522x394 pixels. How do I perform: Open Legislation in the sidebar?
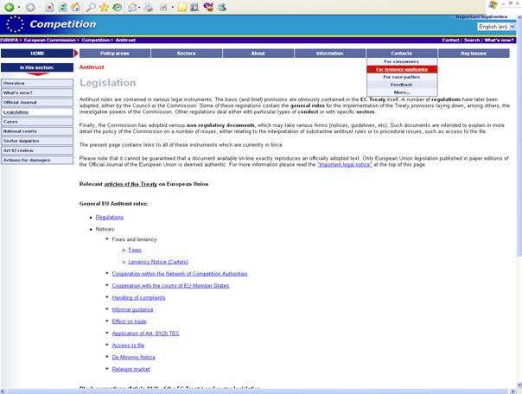[37, 111]
